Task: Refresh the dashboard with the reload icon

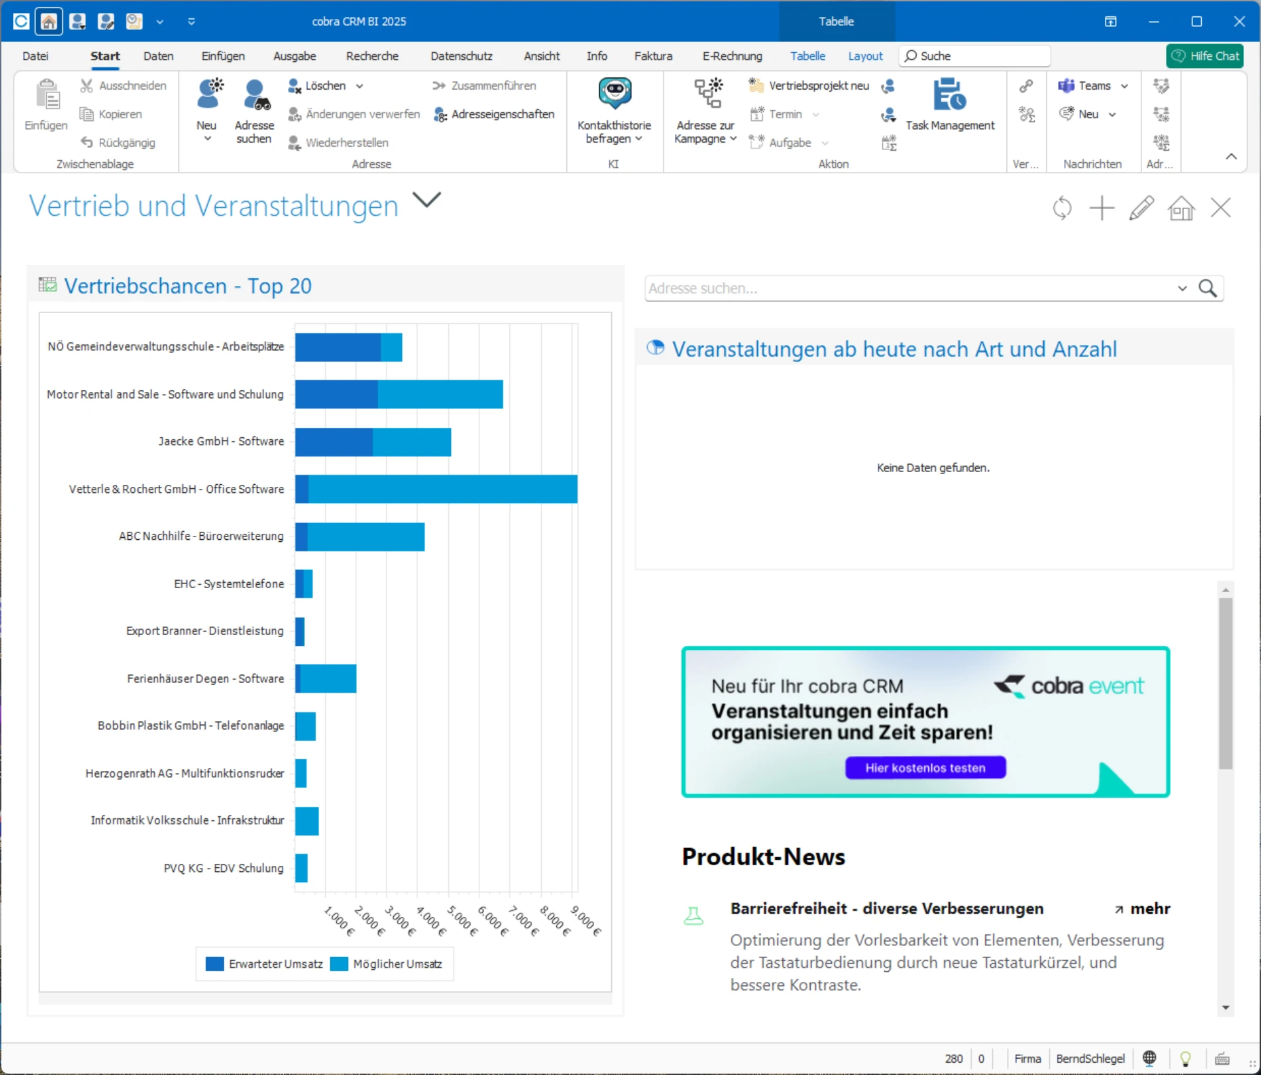Action: pos(1062,208)
